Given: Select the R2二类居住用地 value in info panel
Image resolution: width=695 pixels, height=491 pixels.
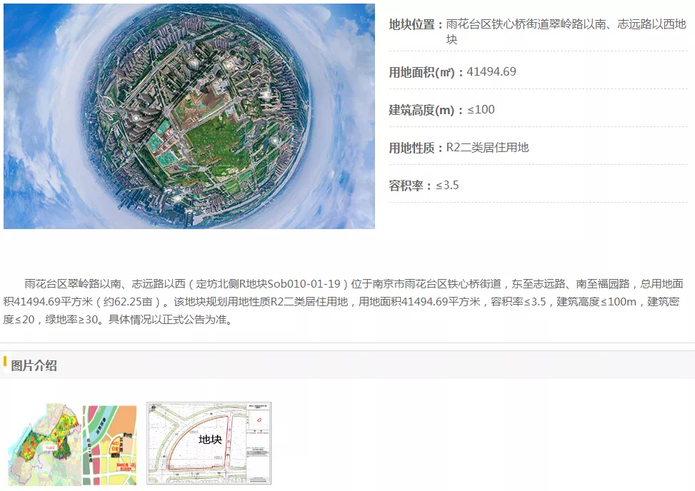Looking at the screenshot, I should click(x=488, y=148).
